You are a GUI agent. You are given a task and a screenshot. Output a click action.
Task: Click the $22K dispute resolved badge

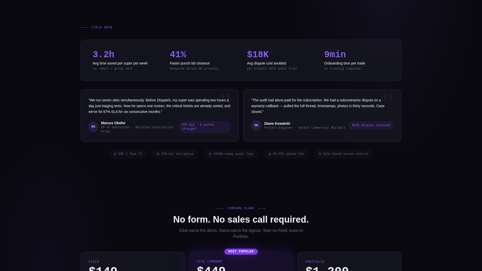pyautogui.click(x=371, y=125)
